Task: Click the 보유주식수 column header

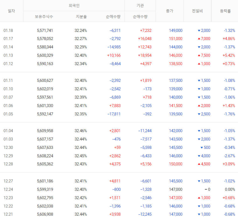Action: 44,16
